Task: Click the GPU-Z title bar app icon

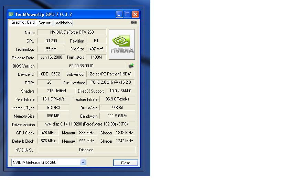Action: (11, 14)
